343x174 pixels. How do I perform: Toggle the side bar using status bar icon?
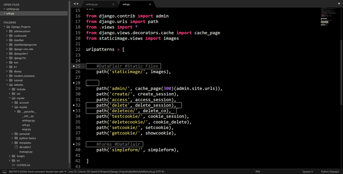(4, 171)
